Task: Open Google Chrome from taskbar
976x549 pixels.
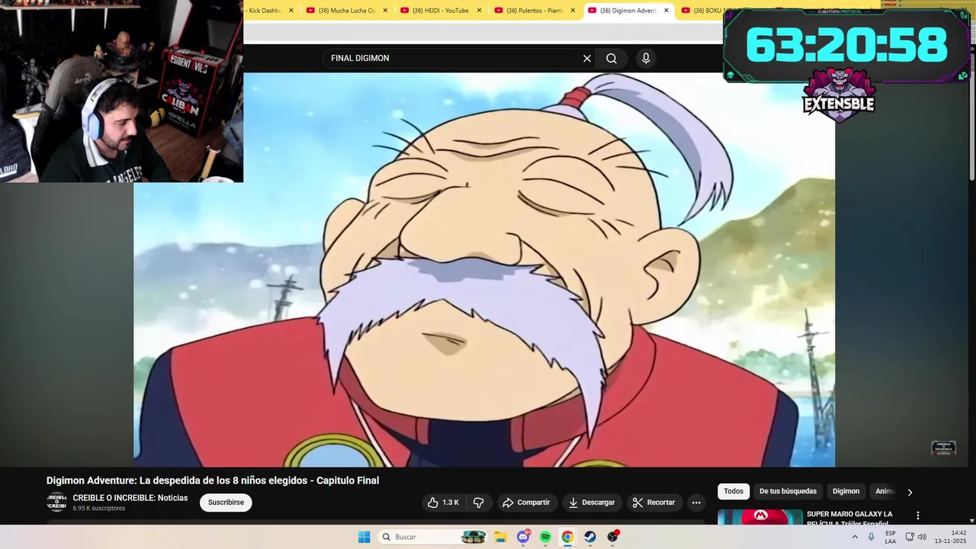Action: coord(567,537)
